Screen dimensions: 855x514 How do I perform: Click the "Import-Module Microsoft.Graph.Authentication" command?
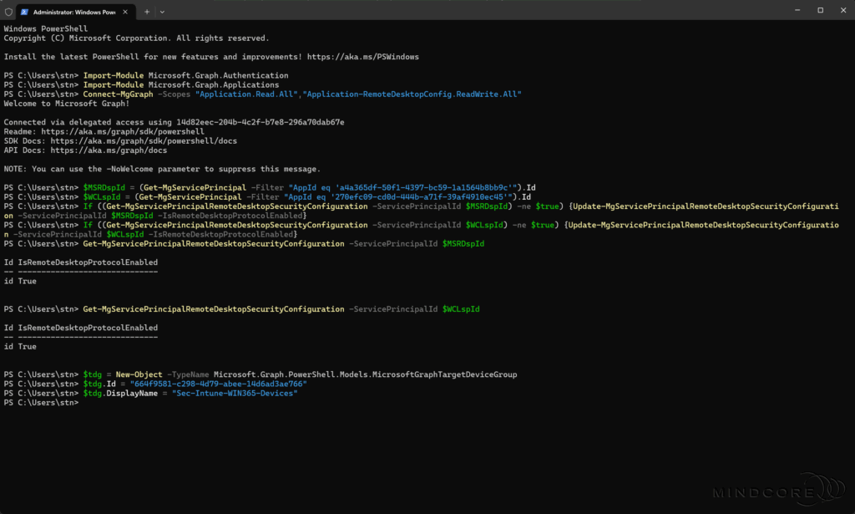(x=186, y=75)
